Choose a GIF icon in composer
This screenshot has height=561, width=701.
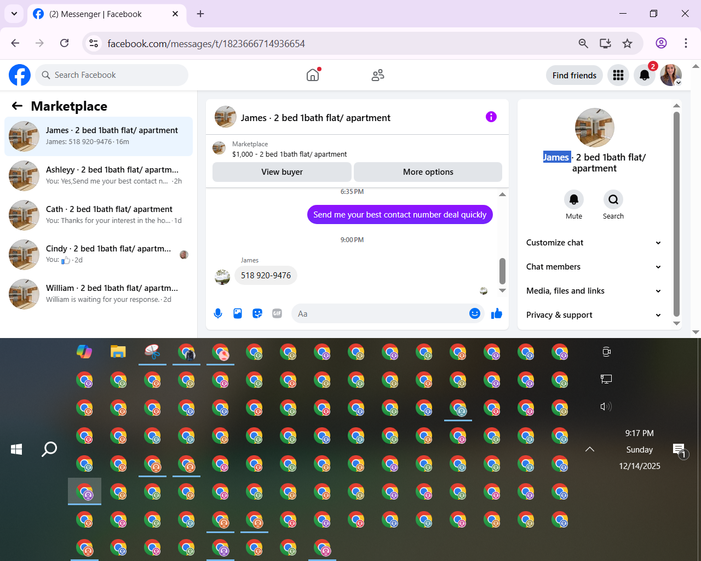(x=277, y=313)
